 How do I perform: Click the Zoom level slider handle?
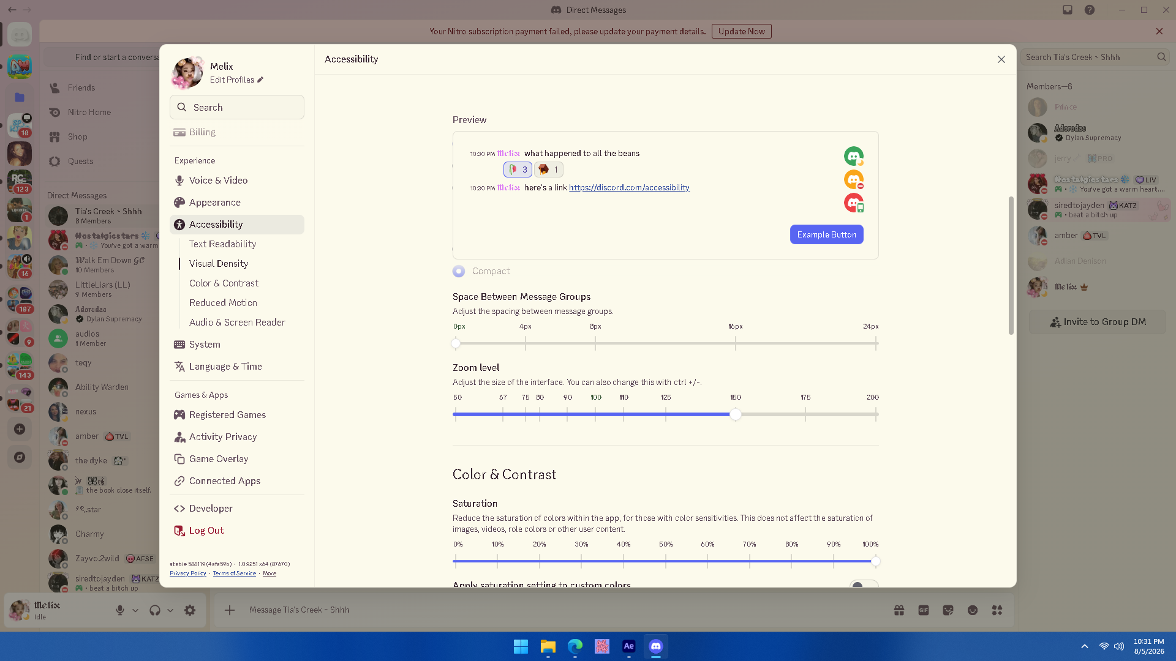(736, 414)
